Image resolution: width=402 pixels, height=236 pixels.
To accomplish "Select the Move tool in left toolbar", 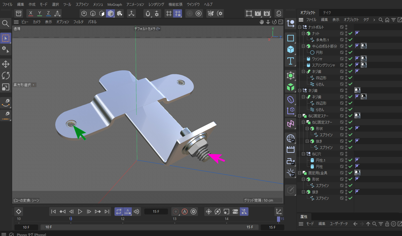I will click(6, 64).
